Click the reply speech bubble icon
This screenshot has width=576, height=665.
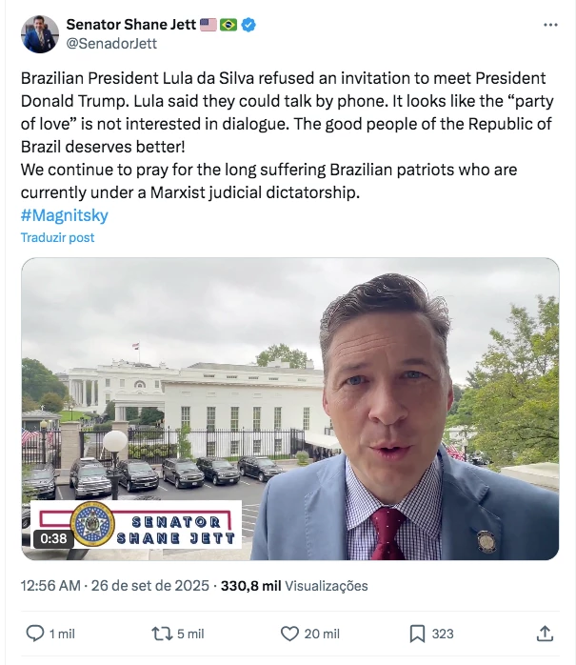pos(34,634)
